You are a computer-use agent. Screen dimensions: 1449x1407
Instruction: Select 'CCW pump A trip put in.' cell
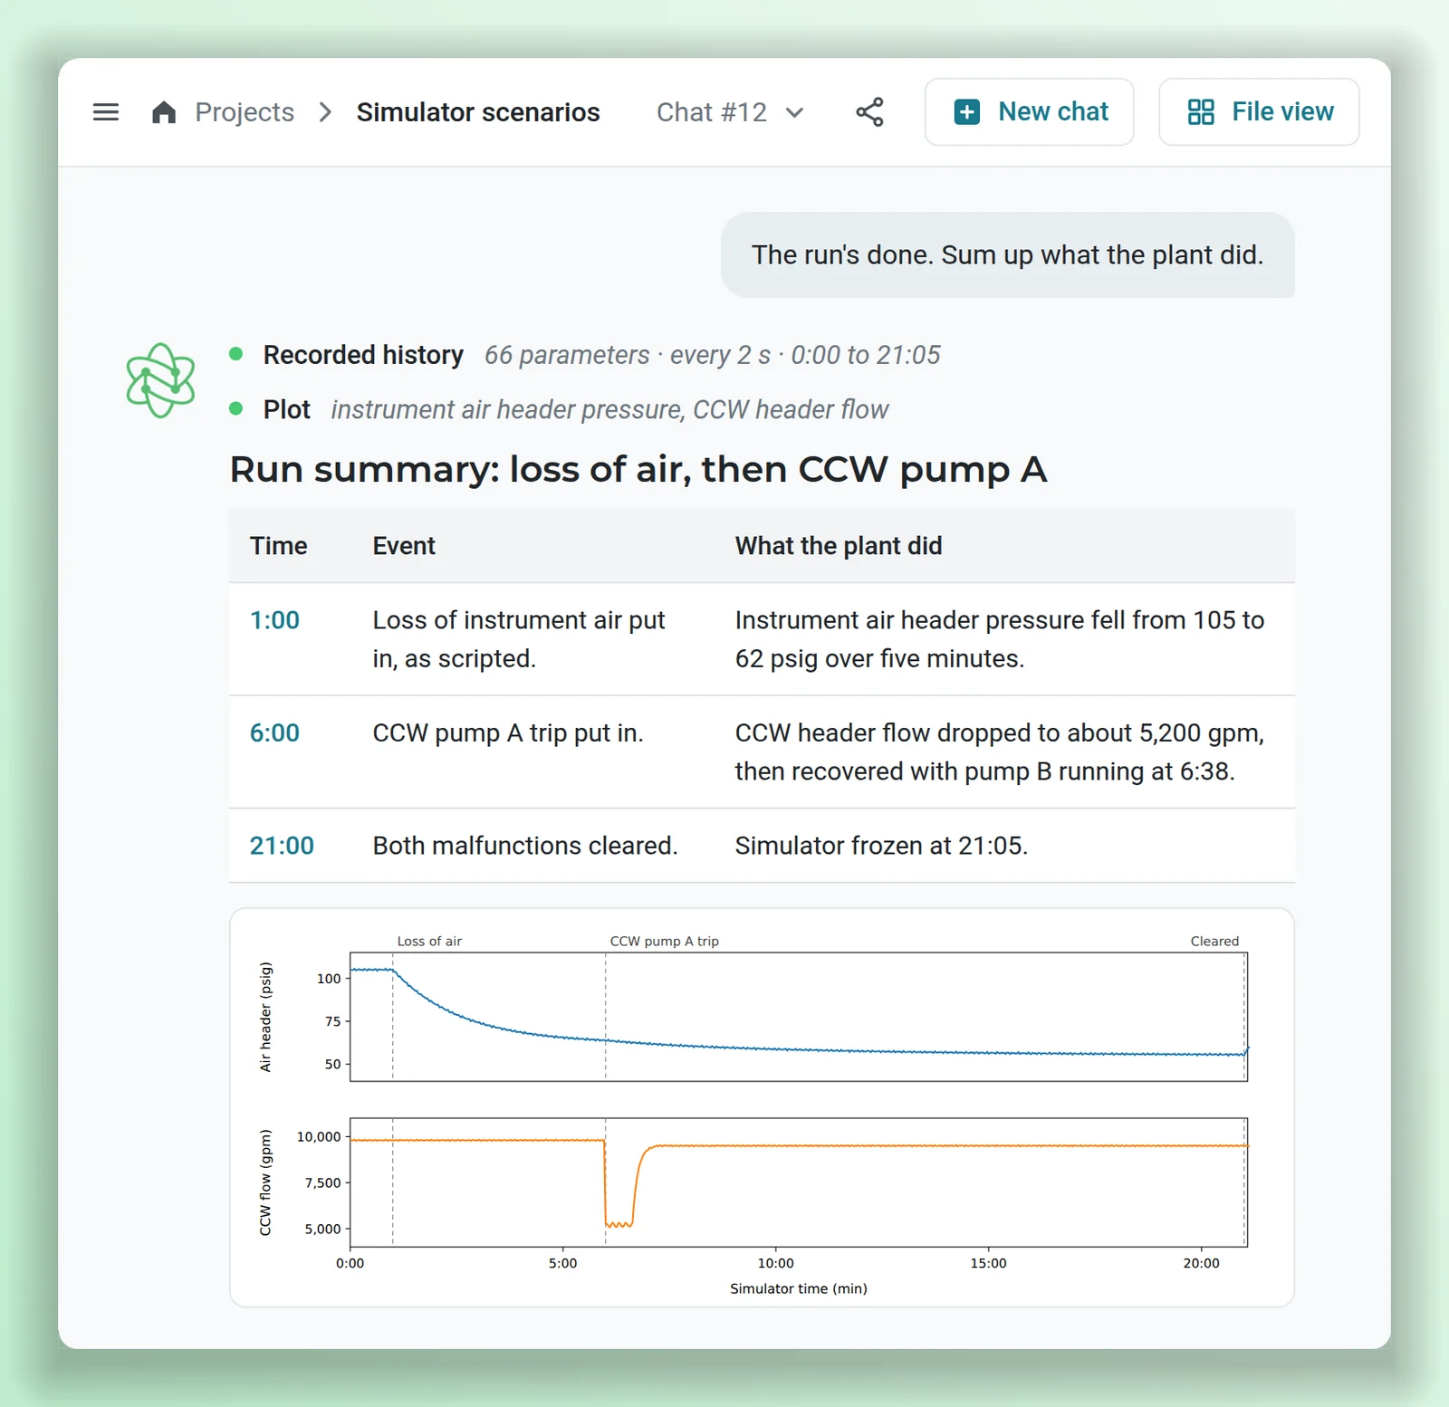(508, 732)
